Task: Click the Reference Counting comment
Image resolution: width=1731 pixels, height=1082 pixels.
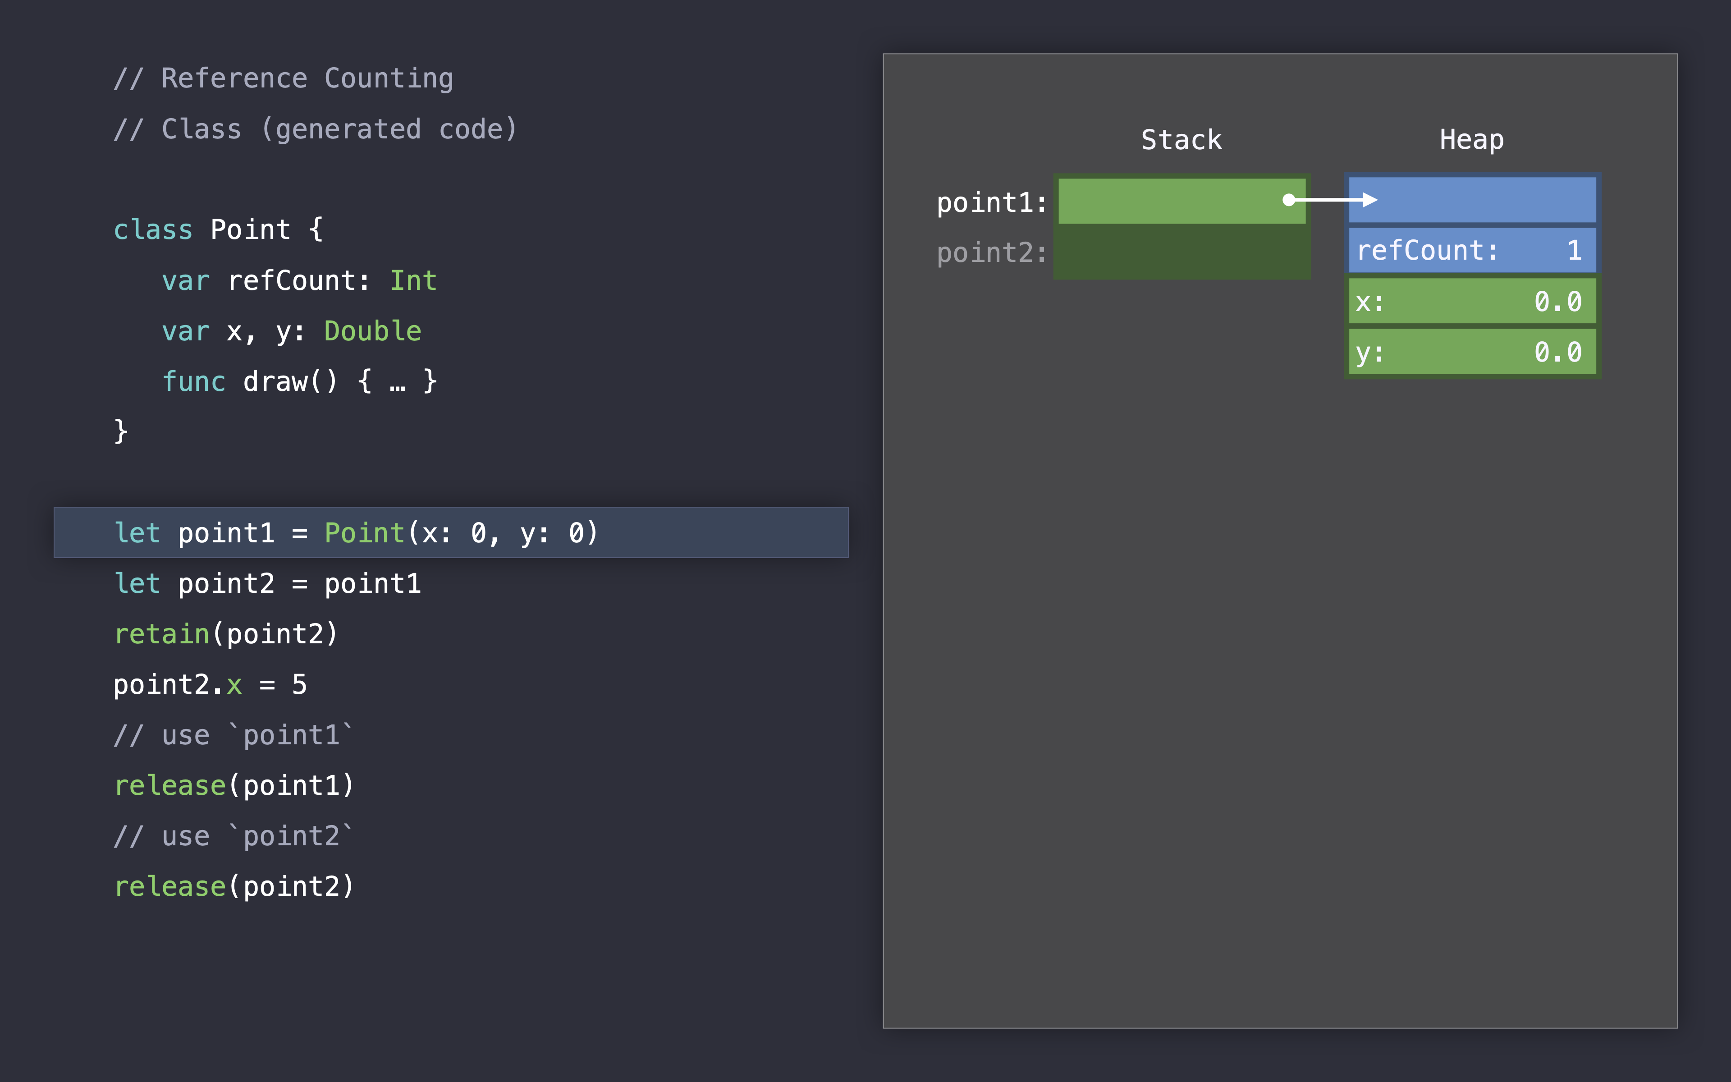Action: pyautogui.click(x=283, y=78)
